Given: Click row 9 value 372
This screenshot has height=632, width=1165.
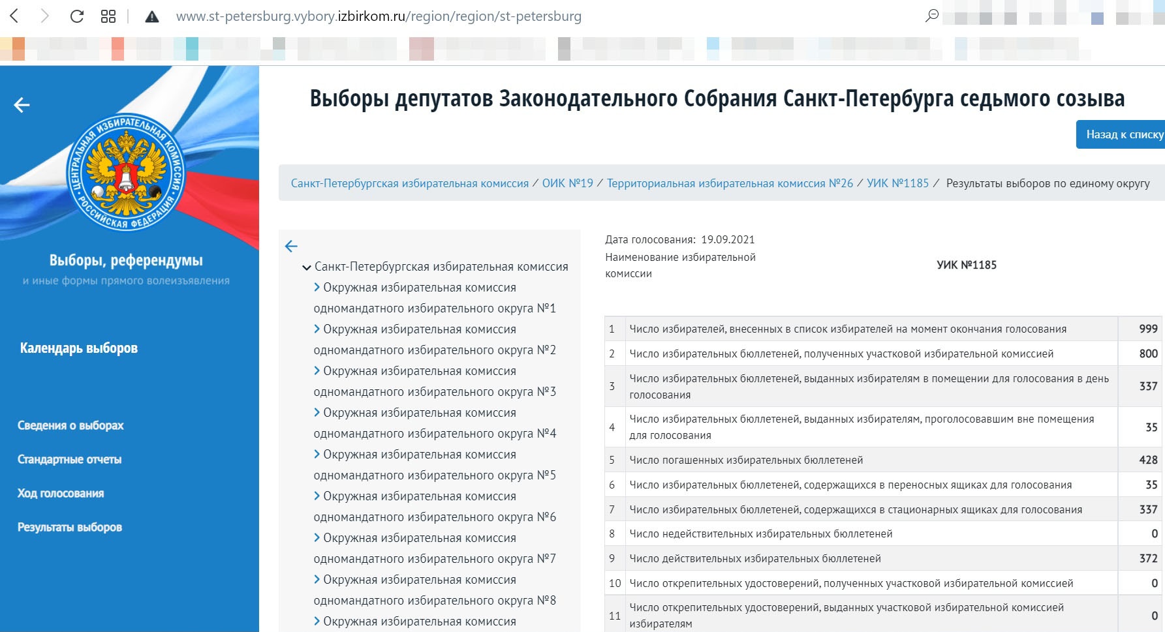Looking at the screenshot, I should click(x=1148, y=558).
